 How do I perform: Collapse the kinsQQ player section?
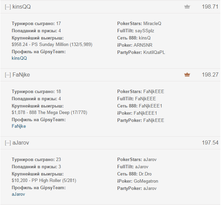[x=8, y=7]
